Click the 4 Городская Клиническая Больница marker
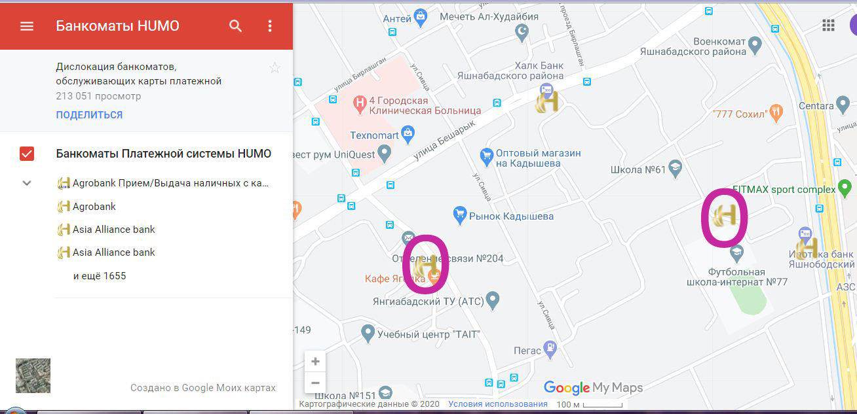Viewport: 857px width, 414px height. [359, 102]
